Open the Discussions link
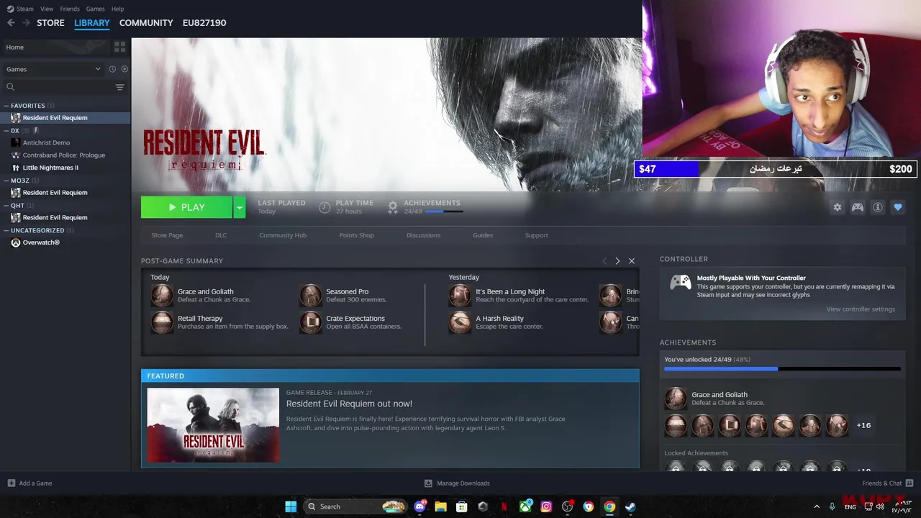Viewport: 921px width, 518px height. pos(423,235)
